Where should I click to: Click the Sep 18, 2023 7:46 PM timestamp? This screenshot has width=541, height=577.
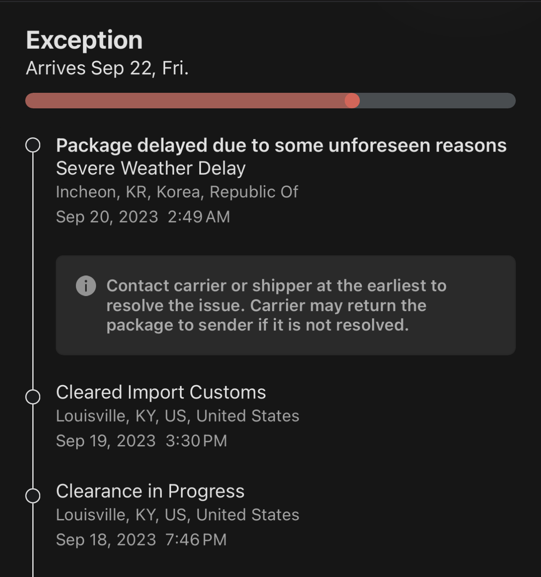pyautogui.click(x=141, y=540)
